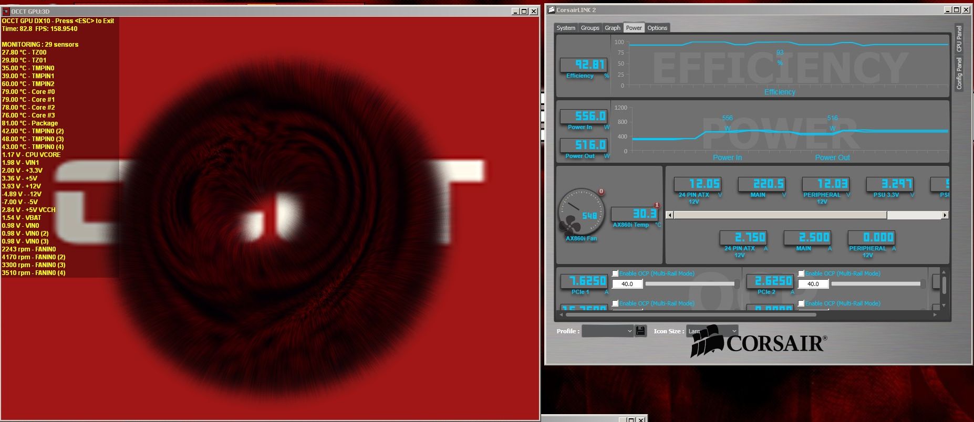Click the Efficiency percentage readout
Screen dimensions: 974x422
pos(583,65)
